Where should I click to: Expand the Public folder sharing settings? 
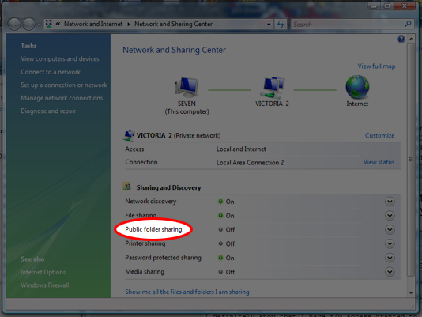tap(390, 229)
